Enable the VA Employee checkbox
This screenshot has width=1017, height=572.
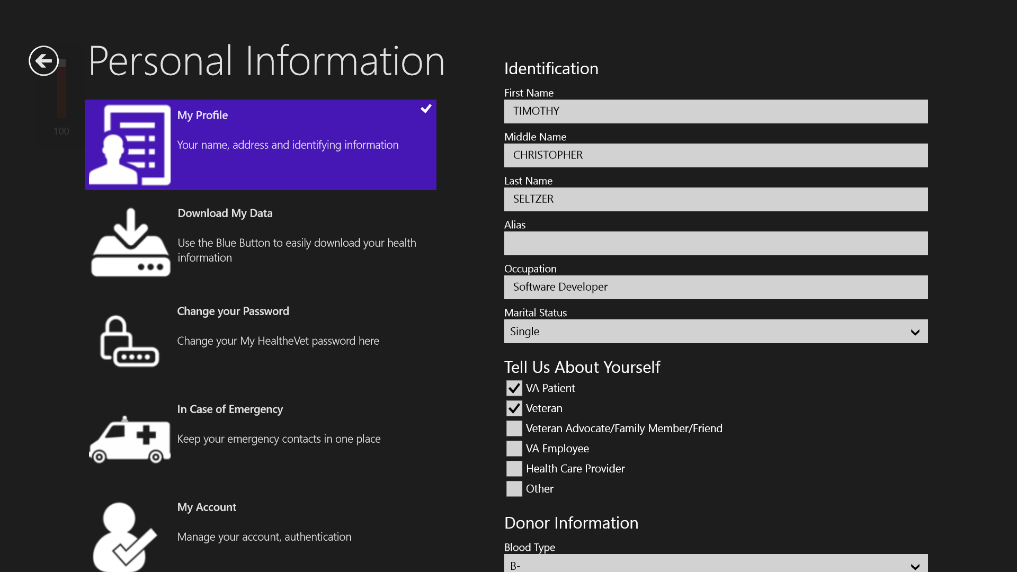point(514,449)
